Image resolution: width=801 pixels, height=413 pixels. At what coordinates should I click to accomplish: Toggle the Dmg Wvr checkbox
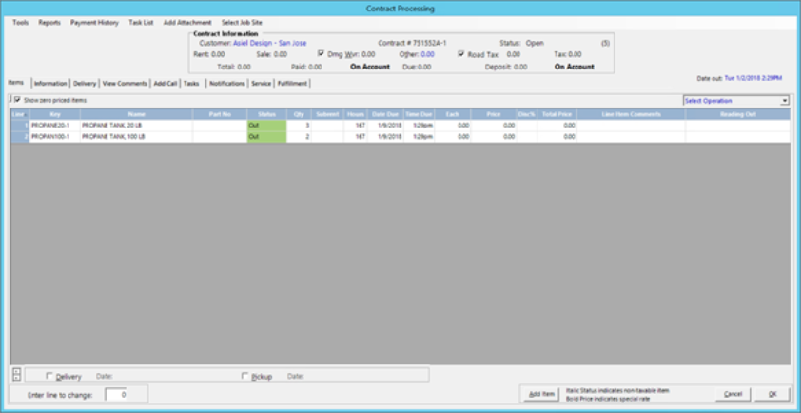[x=321, y=53]
